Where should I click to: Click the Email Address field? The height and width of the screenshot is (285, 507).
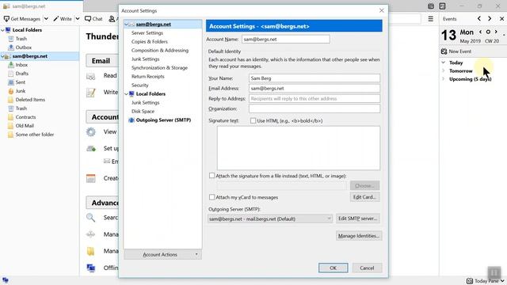click(314, 88)
